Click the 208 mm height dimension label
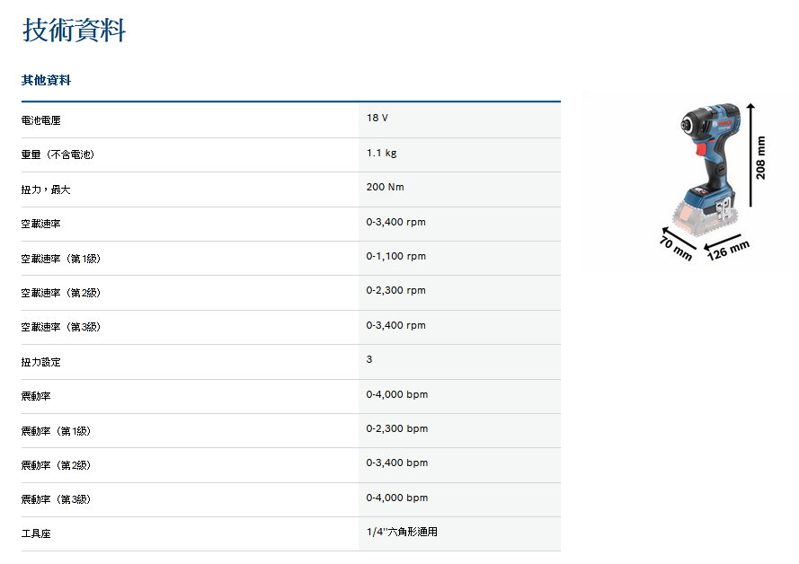This screenshot has height=564, width=799. pyautogui.click(x=761, y=158)
